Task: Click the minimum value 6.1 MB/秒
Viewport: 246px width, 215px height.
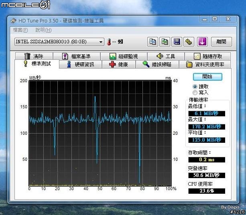Action: [207, 114]
